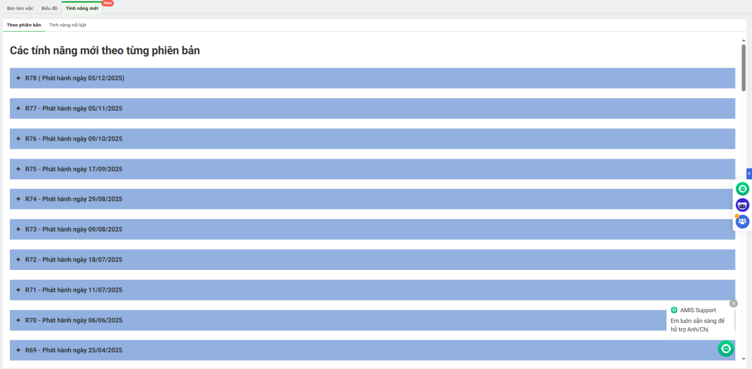Click the plus icon beside R75
Viewport: 752px width, 369px height.
click(18, 169)
